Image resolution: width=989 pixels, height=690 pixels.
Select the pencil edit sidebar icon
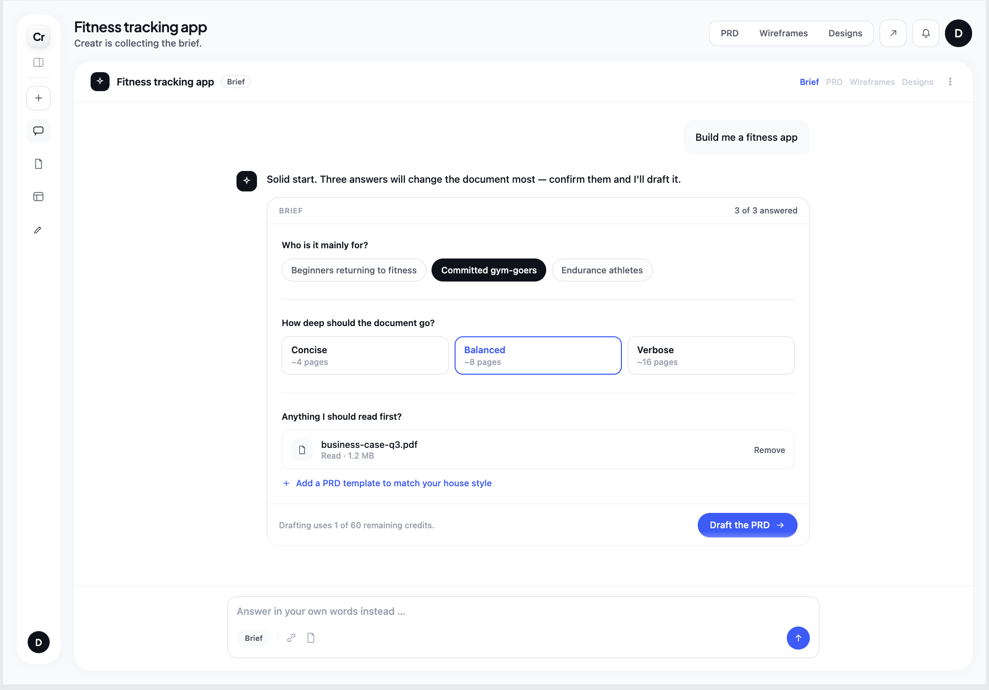(38, 230)
